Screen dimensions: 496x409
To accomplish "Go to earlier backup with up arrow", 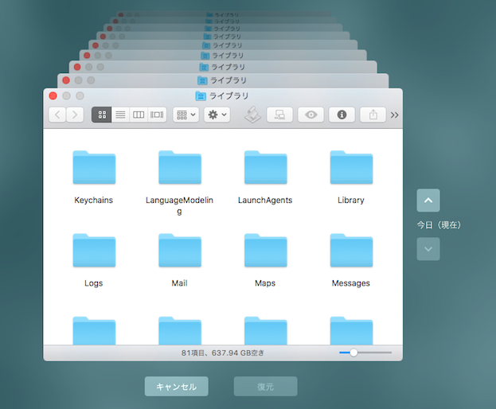I will (428, 201).
